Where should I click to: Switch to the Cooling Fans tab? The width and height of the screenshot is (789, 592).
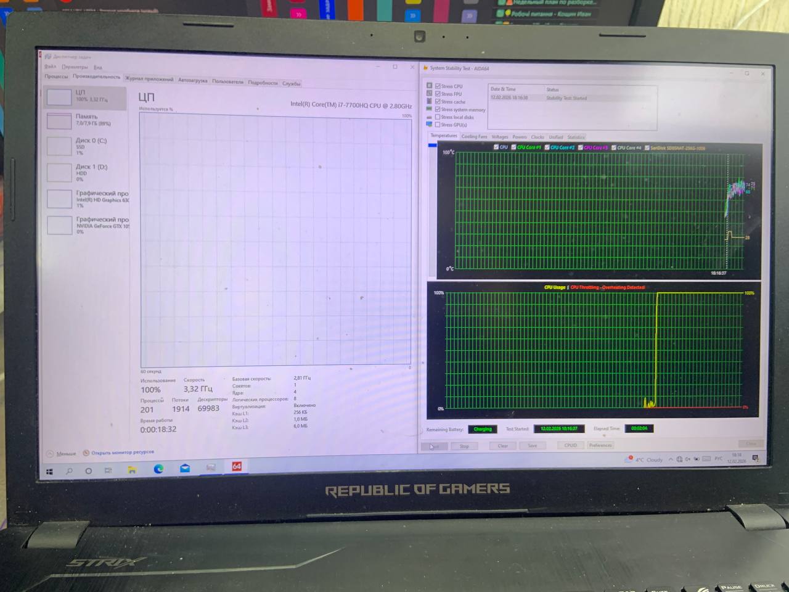tap(474, 137)
